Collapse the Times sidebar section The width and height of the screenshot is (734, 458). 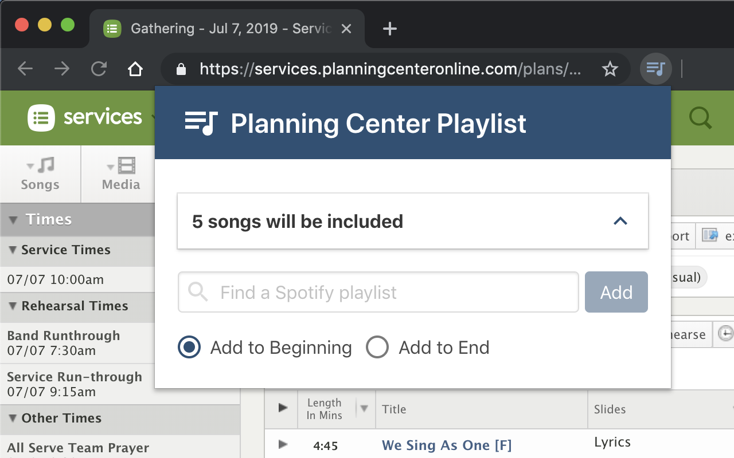[14, 220]
